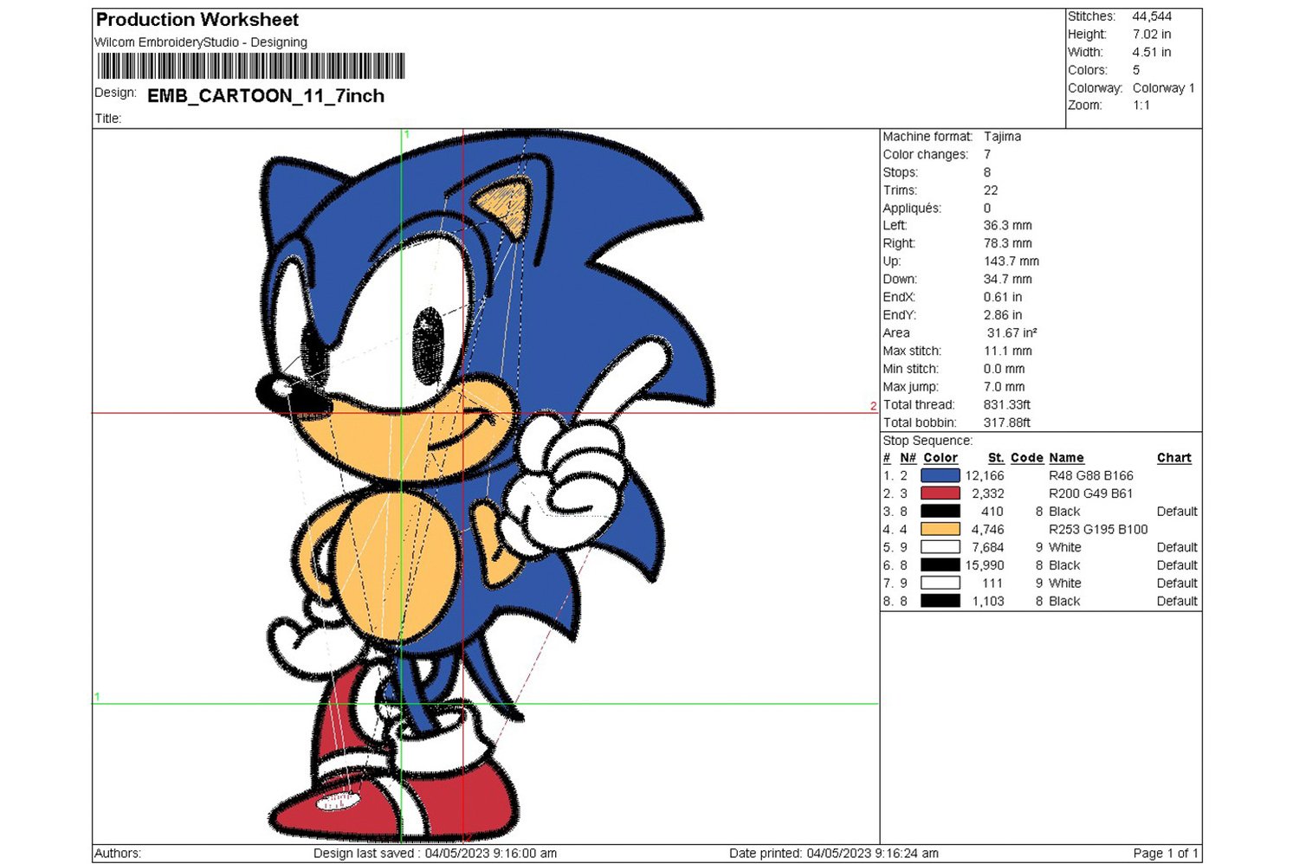Click the "Chart" column header
Image resolution: width=1299 pixels, height=864 pixels.
pyautogui.click(x=1174, y=458)
